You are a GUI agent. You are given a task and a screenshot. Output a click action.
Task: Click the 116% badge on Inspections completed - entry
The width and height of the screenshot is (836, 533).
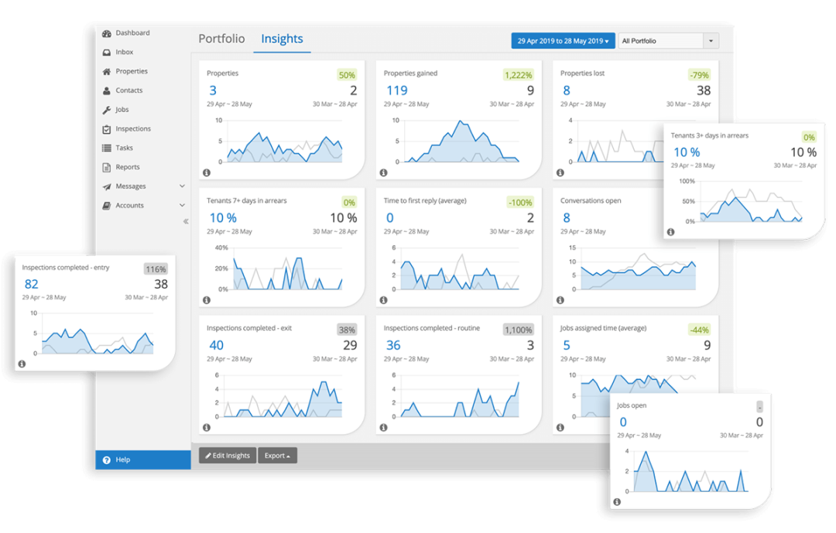pos(156,270)
